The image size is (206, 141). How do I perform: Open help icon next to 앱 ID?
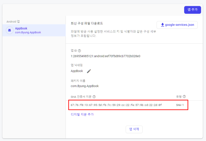(x=79, y=51)
